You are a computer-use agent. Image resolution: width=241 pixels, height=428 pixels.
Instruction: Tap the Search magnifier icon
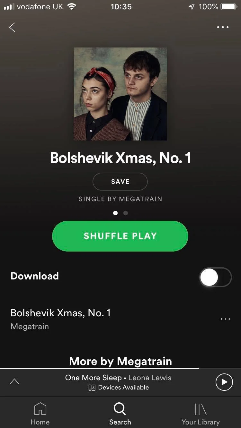(x=120, y=409)
